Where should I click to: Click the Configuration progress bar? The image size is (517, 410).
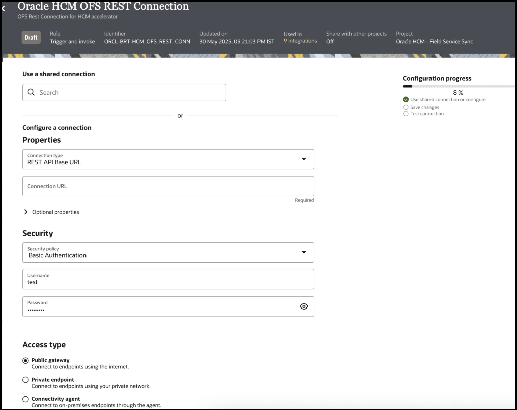pyautogui.click(x=458, y=86)
